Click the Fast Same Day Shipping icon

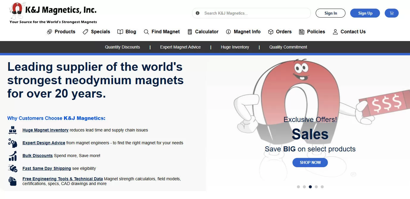(x=13, y=168)
